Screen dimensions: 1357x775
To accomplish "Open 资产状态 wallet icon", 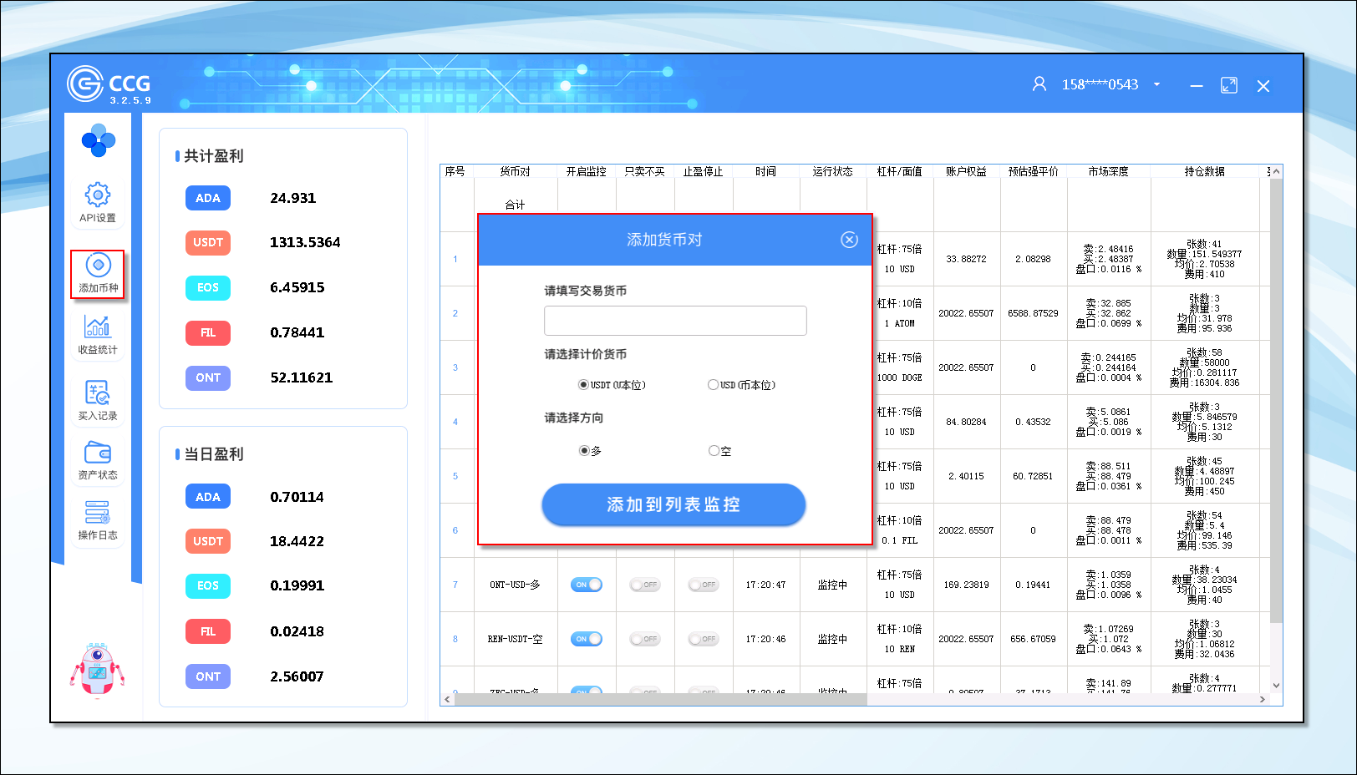I will point(98,453).
